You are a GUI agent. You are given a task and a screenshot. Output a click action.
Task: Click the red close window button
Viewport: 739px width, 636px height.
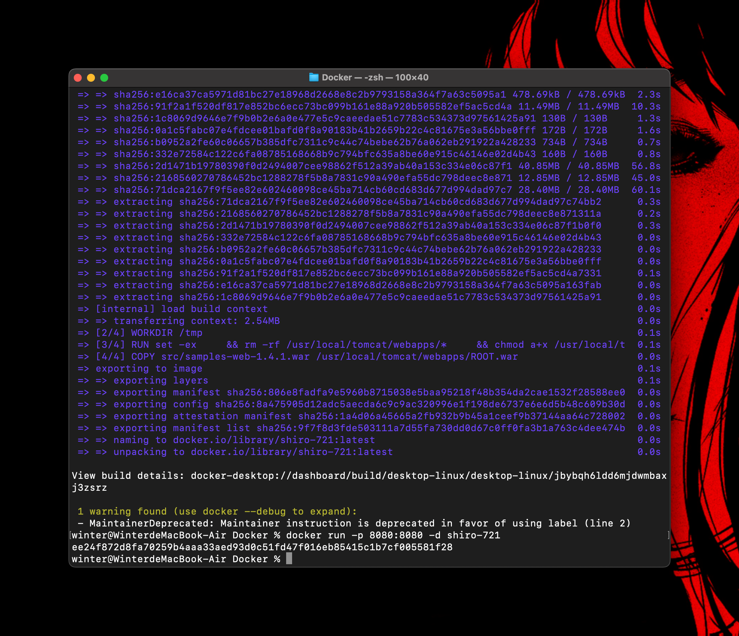pyautogui.click(x=78, y=78)
